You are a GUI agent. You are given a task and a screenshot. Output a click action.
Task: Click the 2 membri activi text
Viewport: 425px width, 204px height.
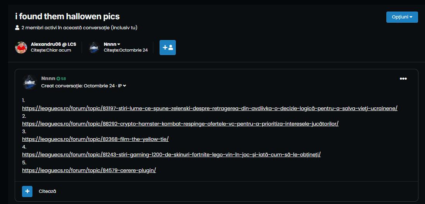80,28
